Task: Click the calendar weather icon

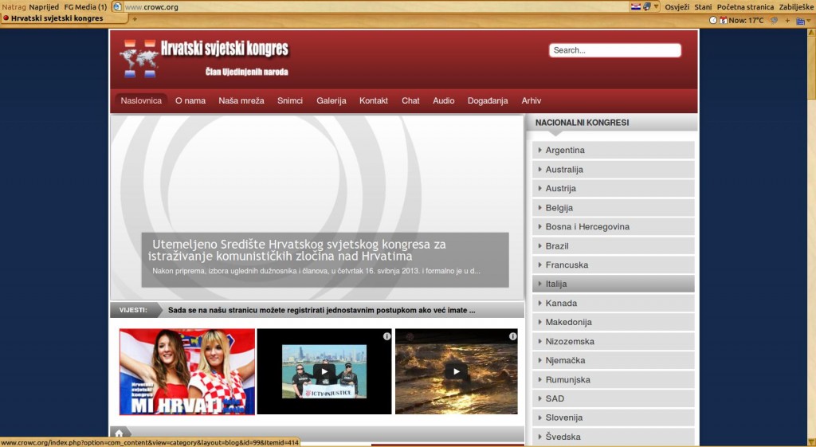Action: [724, 20]
